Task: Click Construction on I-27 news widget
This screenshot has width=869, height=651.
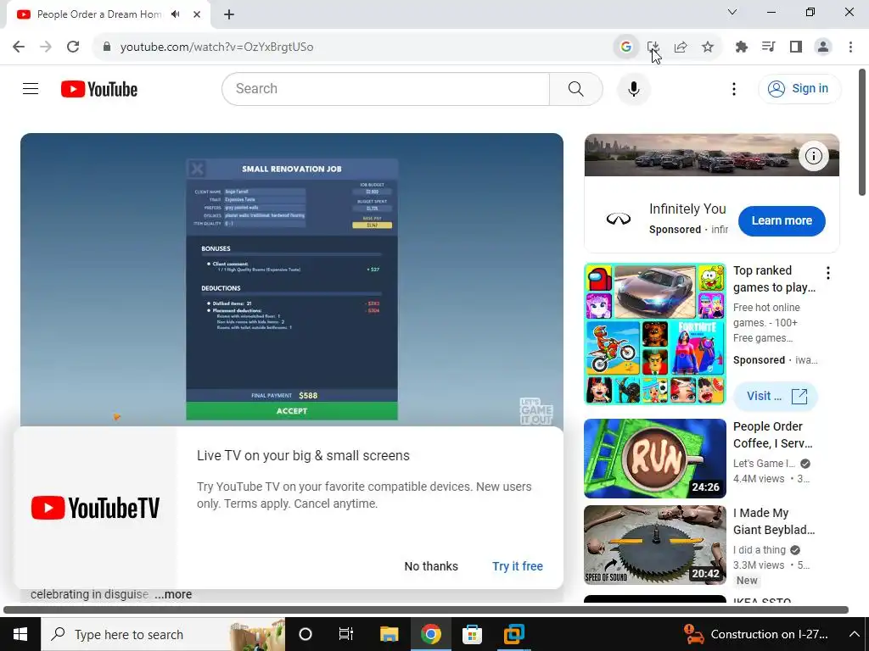Action: coord(755,634)
